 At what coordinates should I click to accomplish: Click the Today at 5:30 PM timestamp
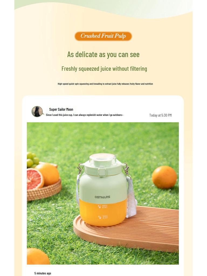point(160,115)
